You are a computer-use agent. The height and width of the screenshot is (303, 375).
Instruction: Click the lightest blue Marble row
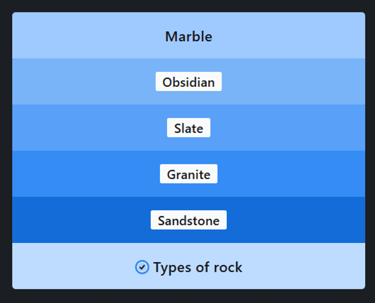[188, 35]
